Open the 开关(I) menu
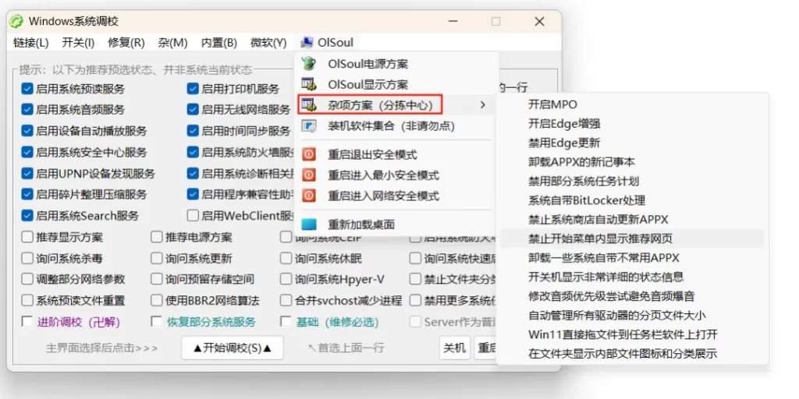799x399 pixels. (x=78, y=43)
